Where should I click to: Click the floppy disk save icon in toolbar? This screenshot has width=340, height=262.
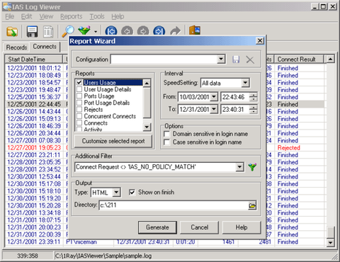point(32,31)
